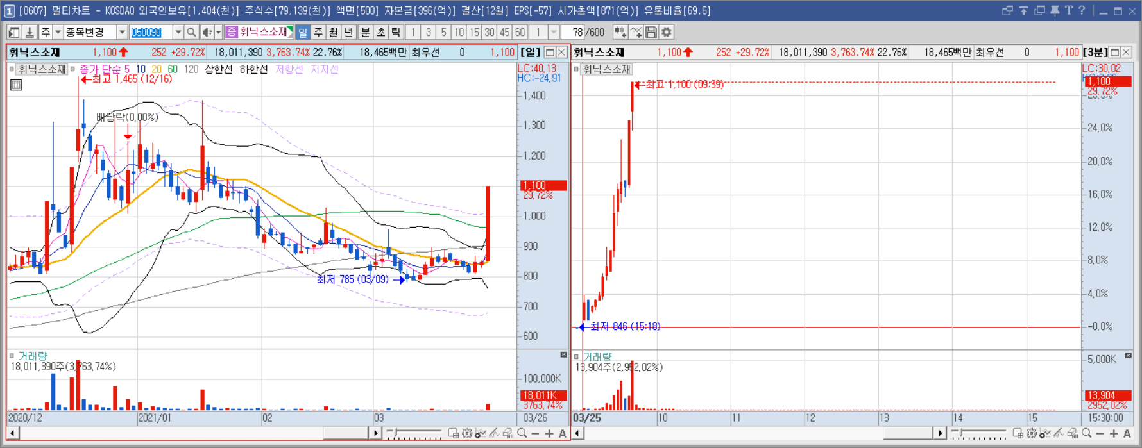The height and width of the screenshot is (448, 1142).
Task: Click the overlapping-windows icon left of the title bar pin
Action: tap(1039, 10)
